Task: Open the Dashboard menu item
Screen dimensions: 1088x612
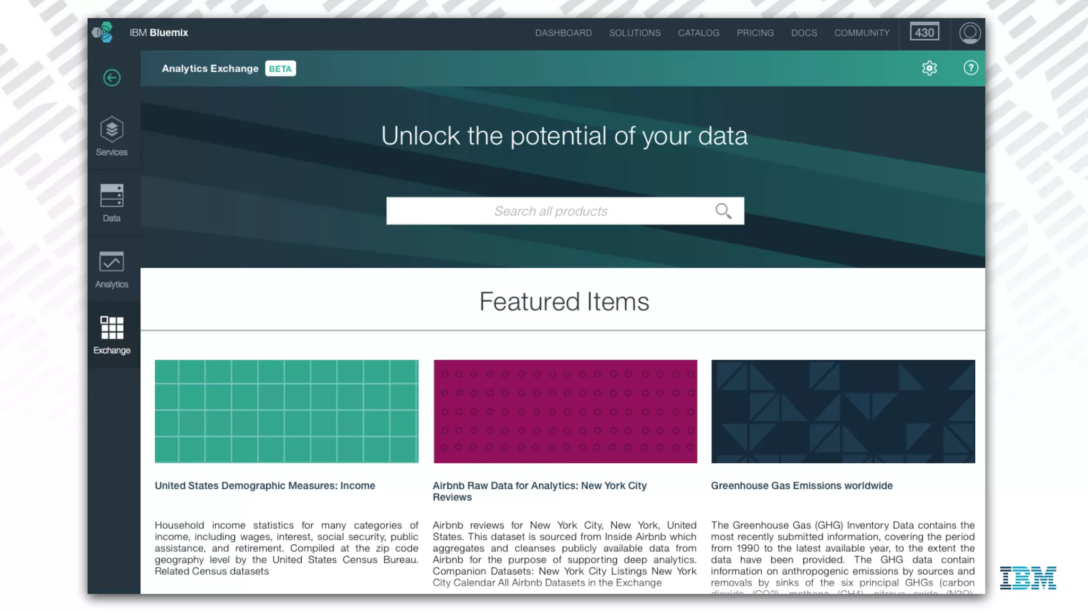Action: [563, 33]
